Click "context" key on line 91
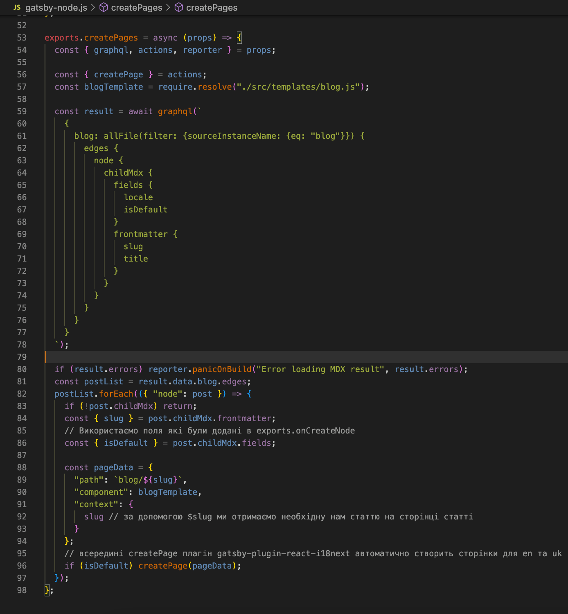This screenshot has width=568, height=614. click(x=96, y=504)
